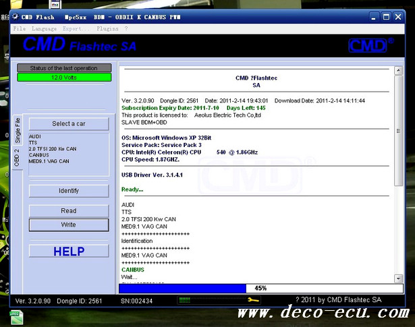Open the Plugins menu
415x327 pixels.
coord(107,28)
